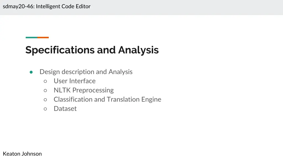The height and width of the screenshot is (159, 283).
Task: Click the hollow bullet beside Dataset
Action: [x=45, y=109]
